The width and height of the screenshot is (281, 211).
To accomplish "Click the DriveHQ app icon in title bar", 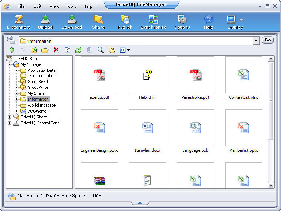I will point(7,7).
